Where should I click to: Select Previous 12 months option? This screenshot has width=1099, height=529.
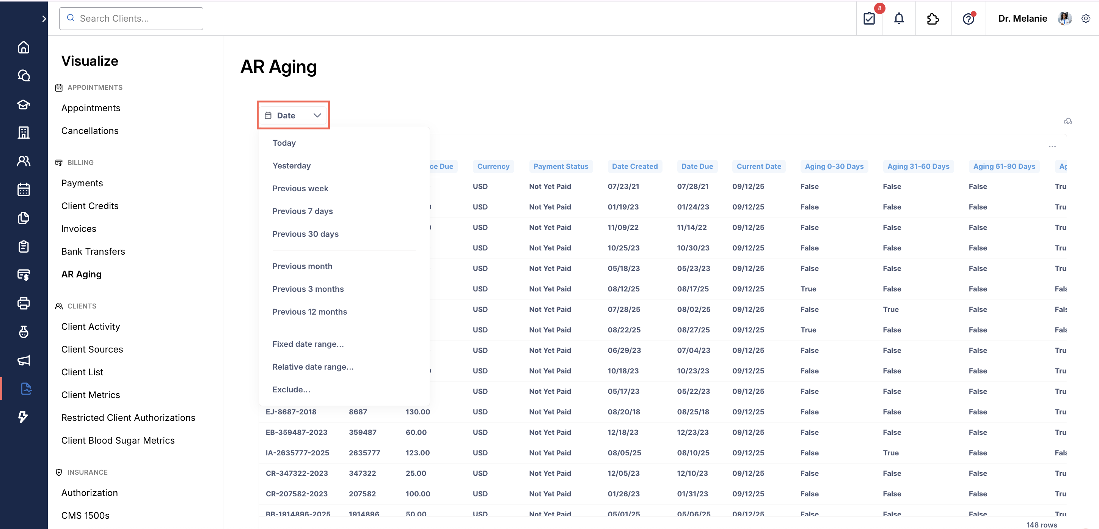tap(309, 312)
